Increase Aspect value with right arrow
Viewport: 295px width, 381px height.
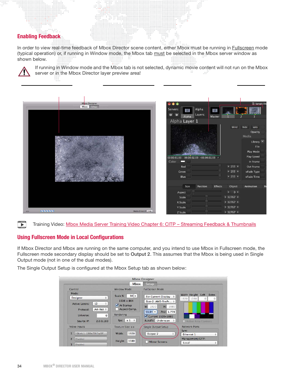coord(238,192)
